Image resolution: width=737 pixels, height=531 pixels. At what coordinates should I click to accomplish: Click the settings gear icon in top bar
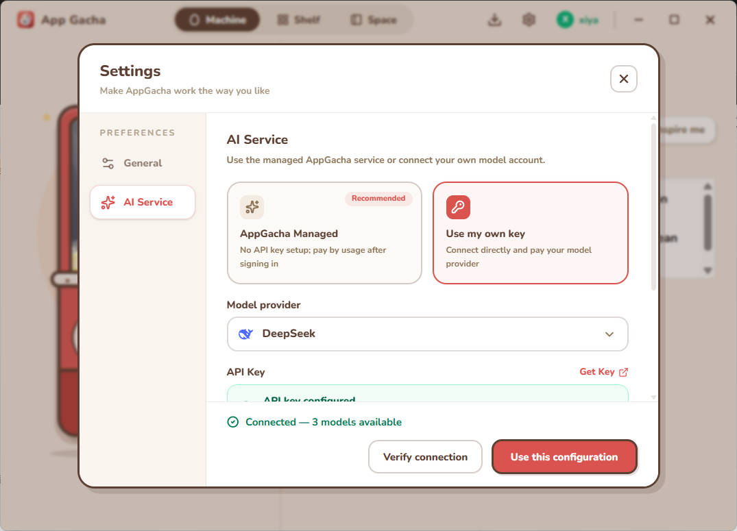529,20
